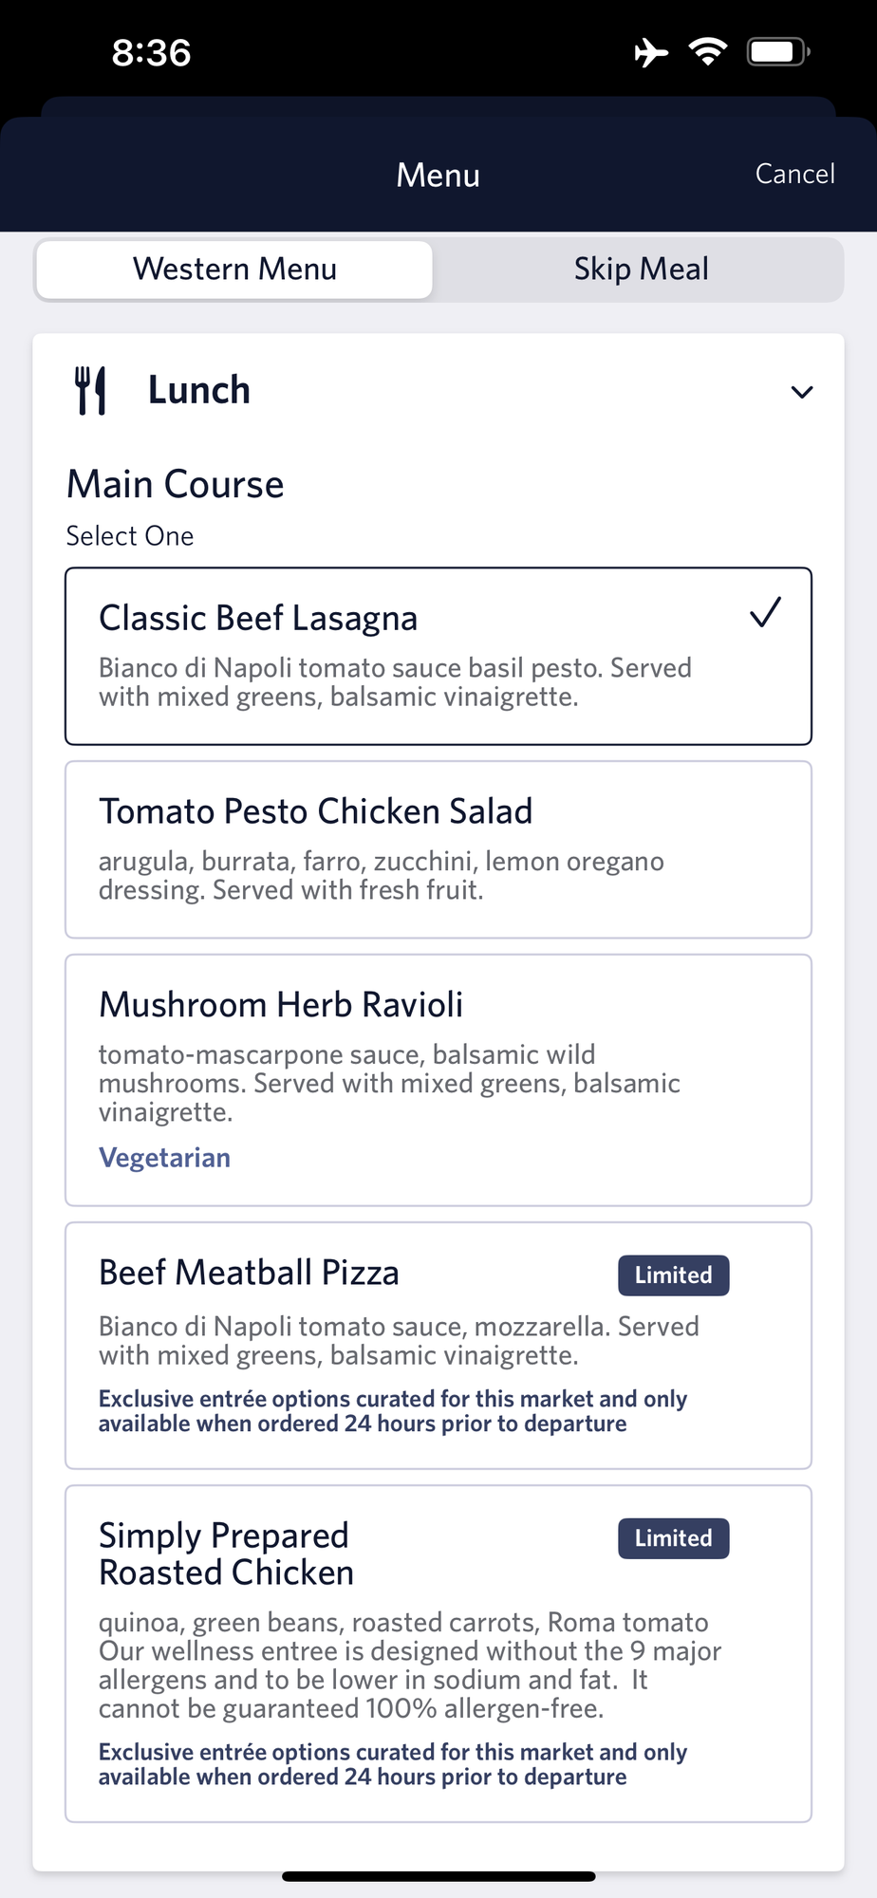
Task: Cancel the menu selection
Action: (794, 174)
